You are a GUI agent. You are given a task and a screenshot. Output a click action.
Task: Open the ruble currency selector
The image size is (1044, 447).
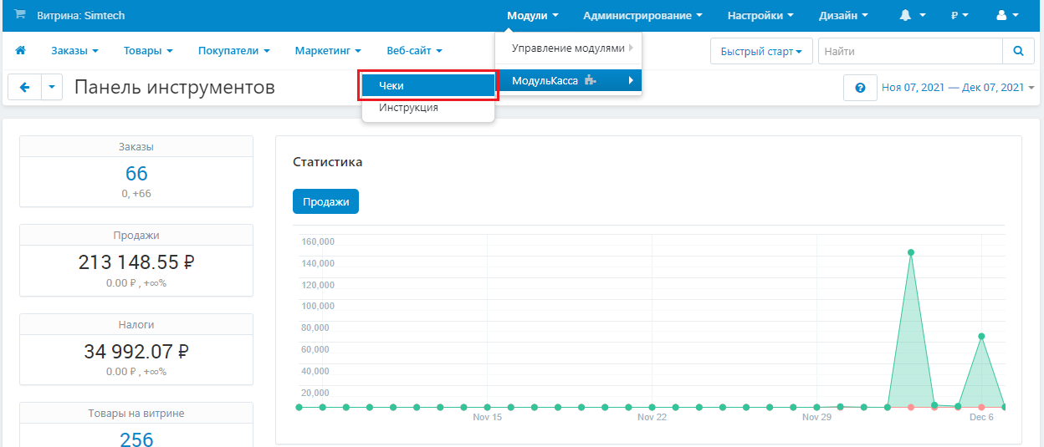click(x=960, y=15)
